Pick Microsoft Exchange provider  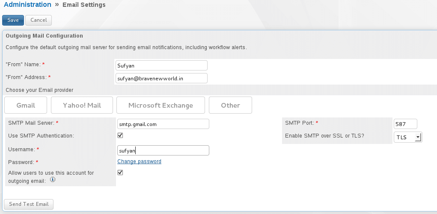[x=161, y=105]
